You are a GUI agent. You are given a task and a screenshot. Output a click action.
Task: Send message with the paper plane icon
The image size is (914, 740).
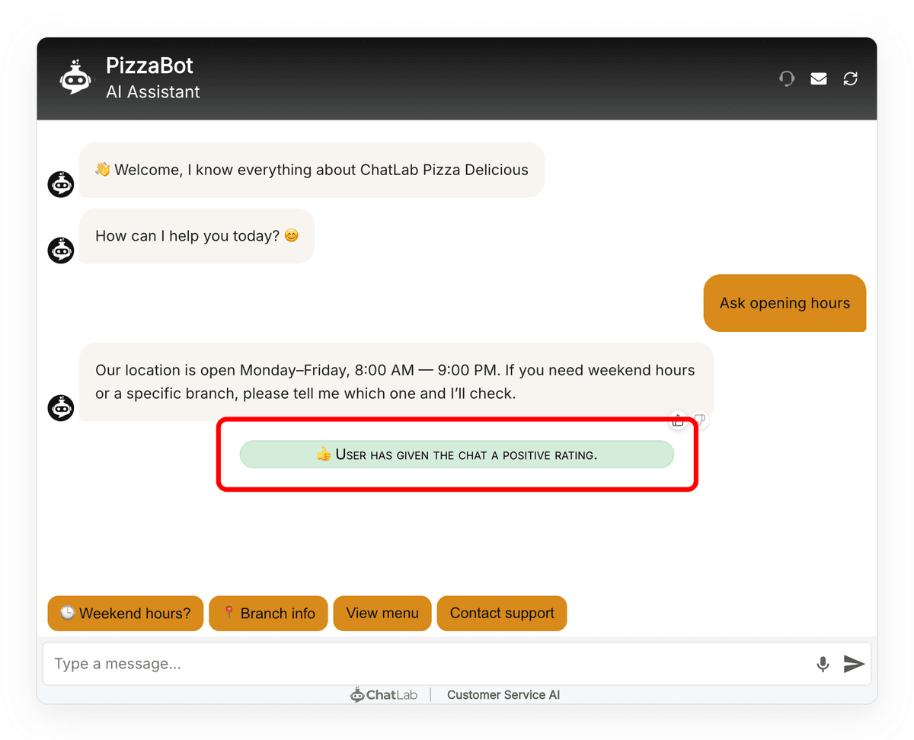tap(854, 664)
